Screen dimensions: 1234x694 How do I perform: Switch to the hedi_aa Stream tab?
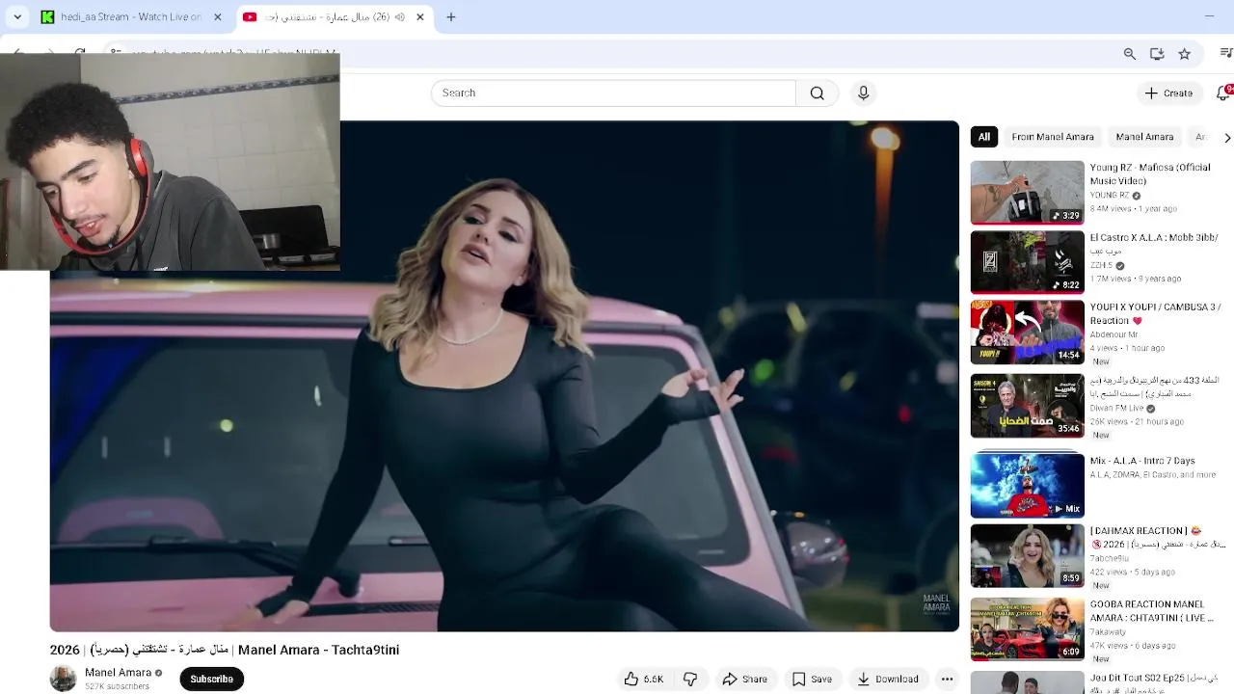(133, 16)
